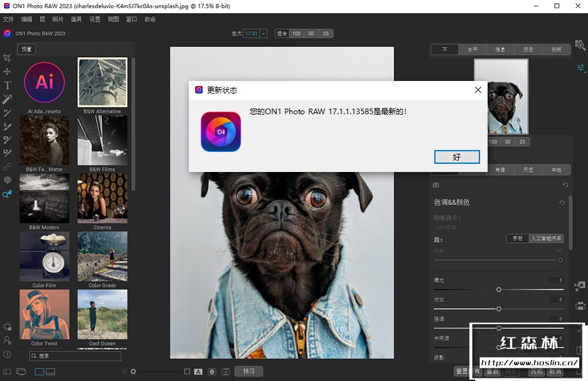
Task: Open the user account icon
Action: point(7,340)
